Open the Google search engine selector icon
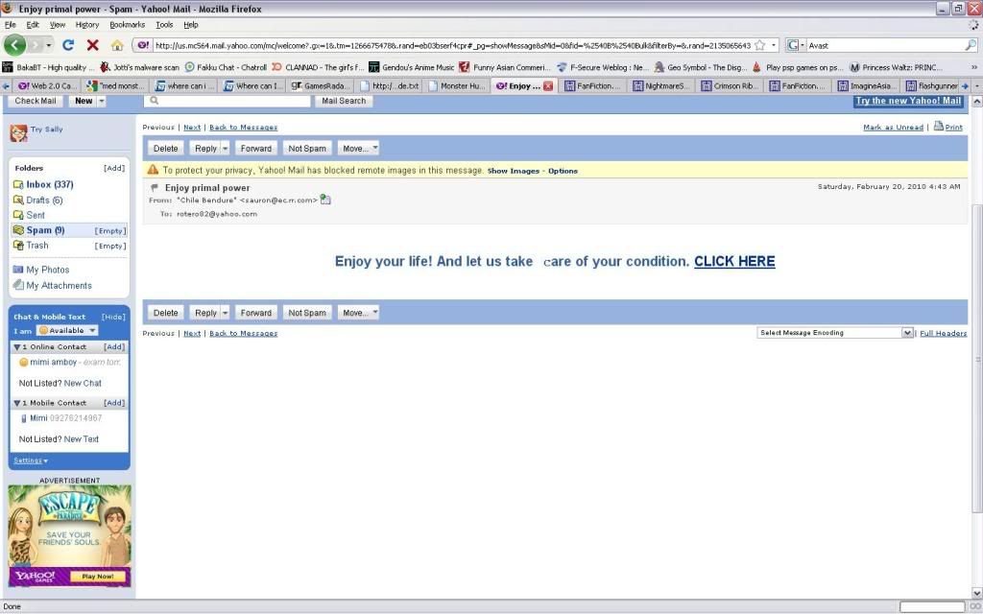The image size is (983, 614). (x=796, y=45)
